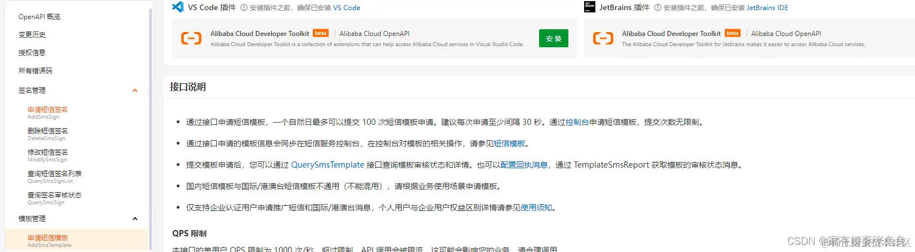Image resolution: width=915 pixels, height=252 pixels.
Task: Open 变更历史 in sidebar
Action: pyautogui.click(x=32, y=35)
